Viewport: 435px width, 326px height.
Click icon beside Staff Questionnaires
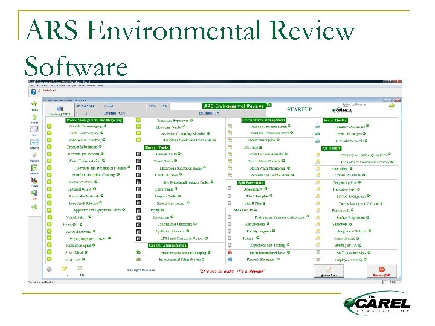tap(318, 252)
